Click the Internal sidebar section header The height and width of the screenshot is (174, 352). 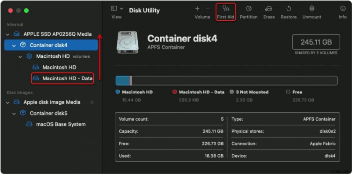(x=15, y=25)
